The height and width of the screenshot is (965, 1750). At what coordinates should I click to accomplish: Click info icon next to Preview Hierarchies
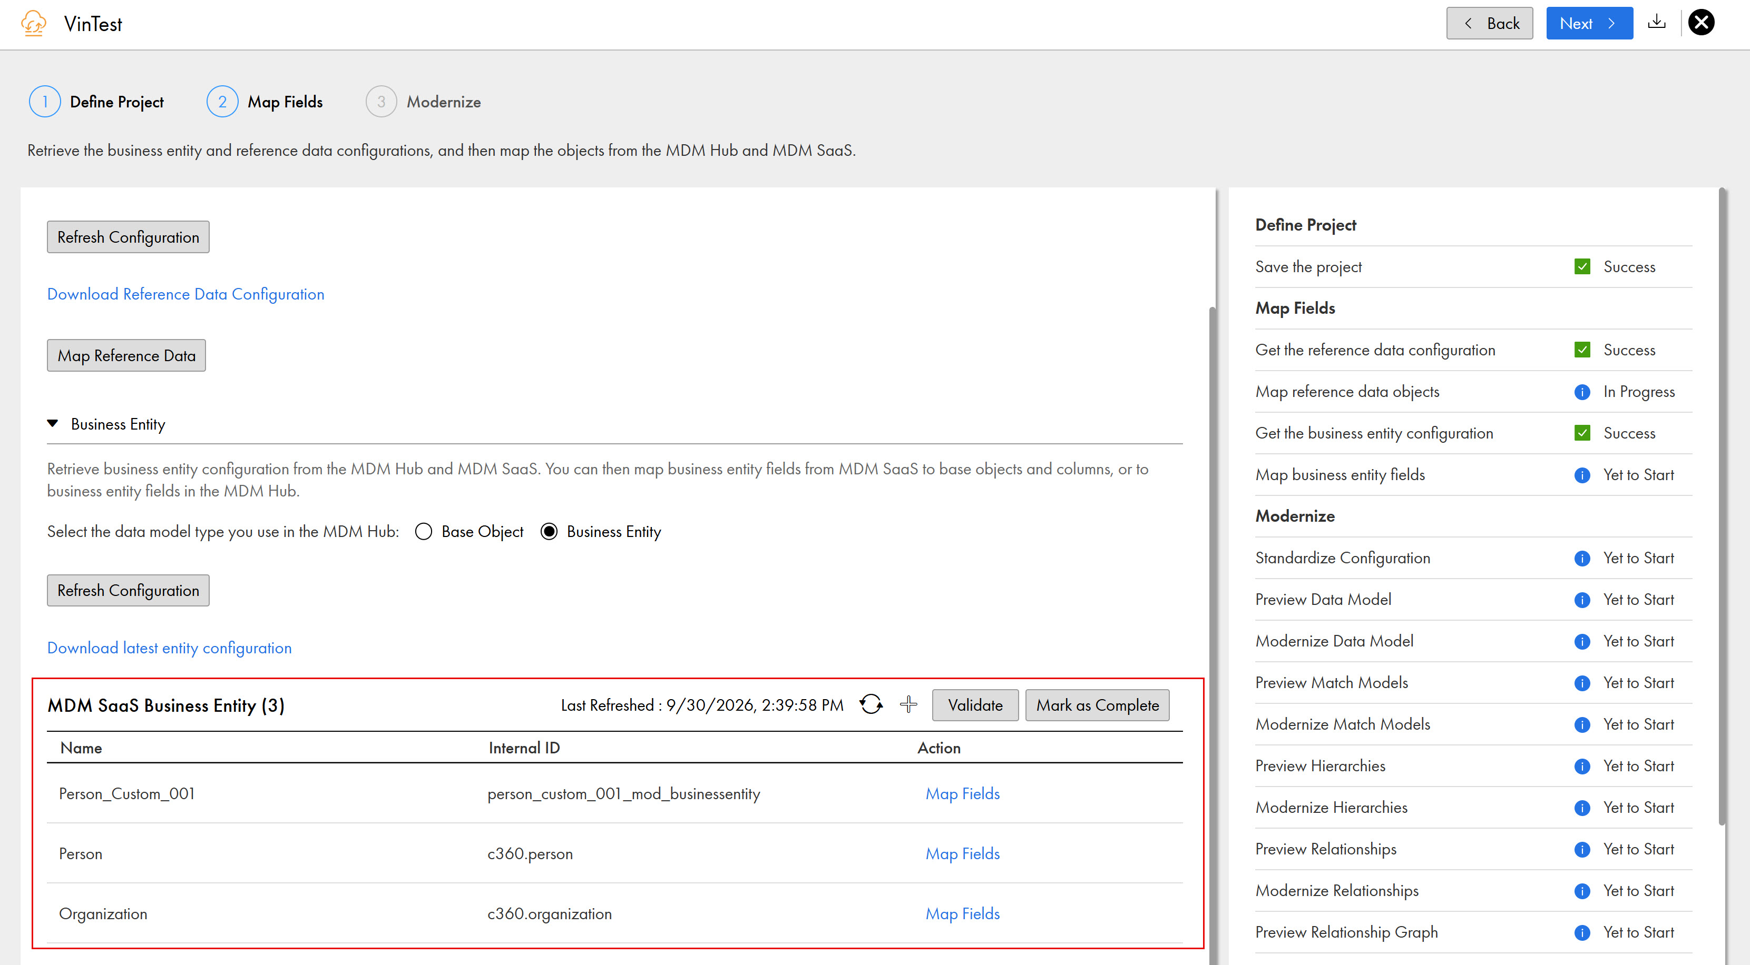pyautogui.click(x=1582, y=766)
